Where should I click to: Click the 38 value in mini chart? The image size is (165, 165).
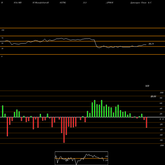click(x=107, y=156)
